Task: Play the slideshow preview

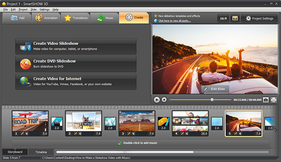Action: pos(157,100)
